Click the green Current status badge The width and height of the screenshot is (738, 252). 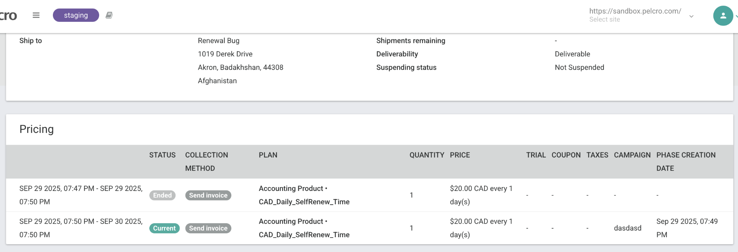164,228
